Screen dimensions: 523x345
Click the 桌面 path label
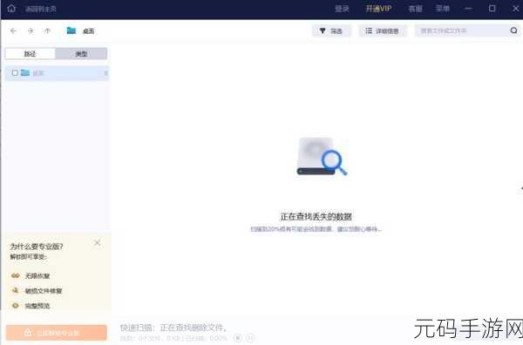tap(88, 31)
